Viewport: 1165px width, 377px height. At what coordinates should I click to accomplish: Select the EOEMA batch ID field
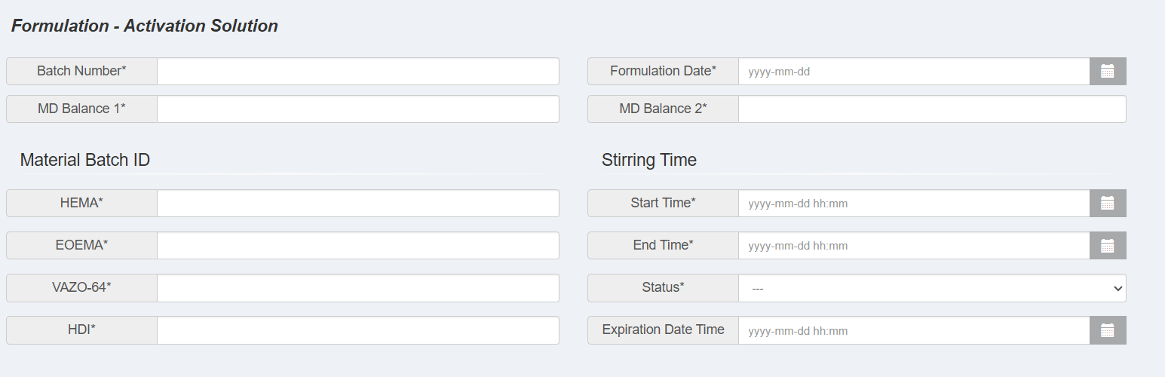358,246
